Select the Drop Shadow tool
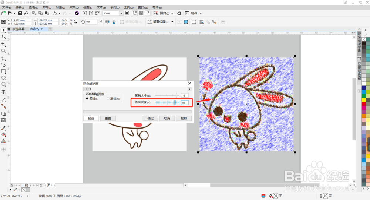Image resolution: width=370 pixels, height=200 pixels. pos(4,114)
